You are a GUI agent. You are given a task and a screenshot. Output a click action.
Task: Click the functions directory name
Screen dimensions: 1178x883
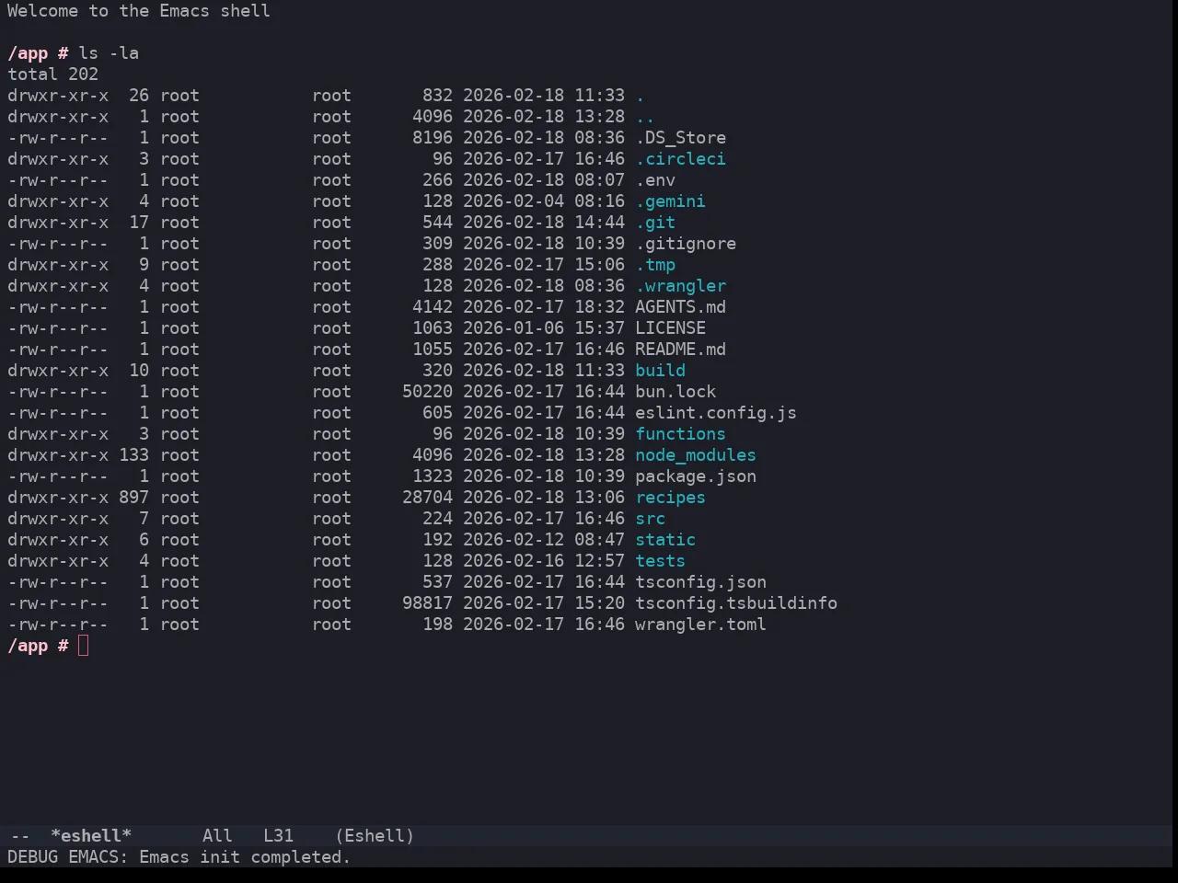pyautogui.click(x=680, y=434)
